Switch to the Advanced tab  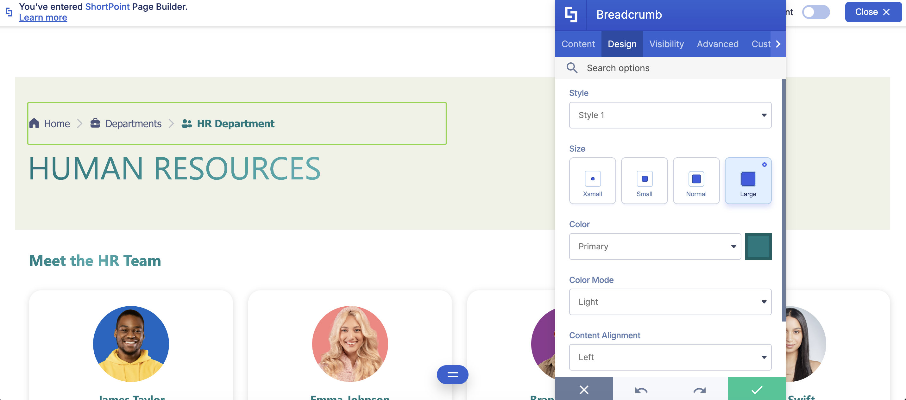[x=717, y=44]
